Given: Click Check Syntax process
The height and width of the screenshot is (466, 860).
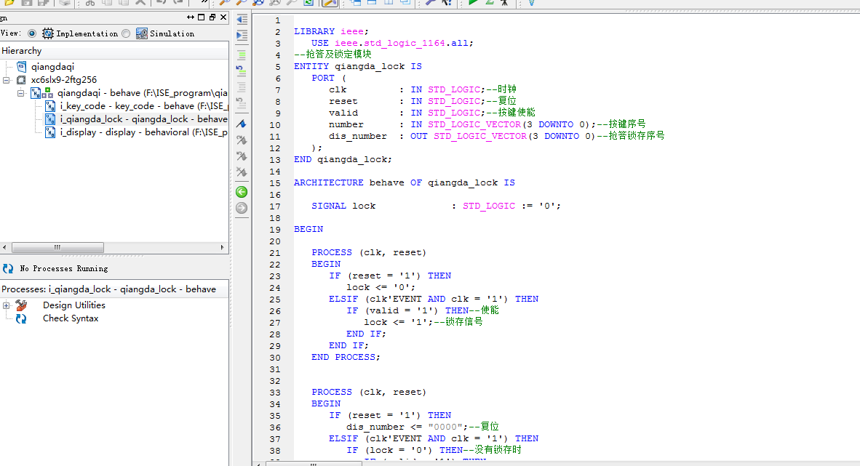Looking at the screenshot, I should pos(70,318).
